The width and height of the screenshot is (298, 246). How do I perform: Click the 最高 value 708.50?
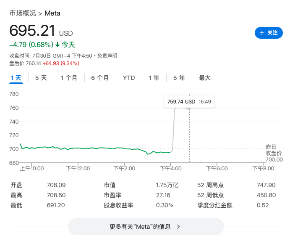coord(56,195)
